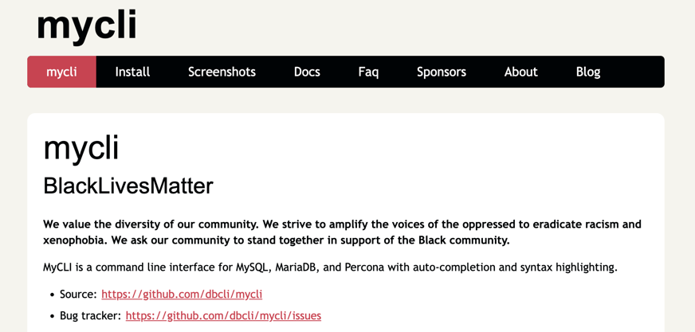The height and width of the screenshot is (332, 695).
Task: Go to the Screenshots section
Action: click(222, 72)
